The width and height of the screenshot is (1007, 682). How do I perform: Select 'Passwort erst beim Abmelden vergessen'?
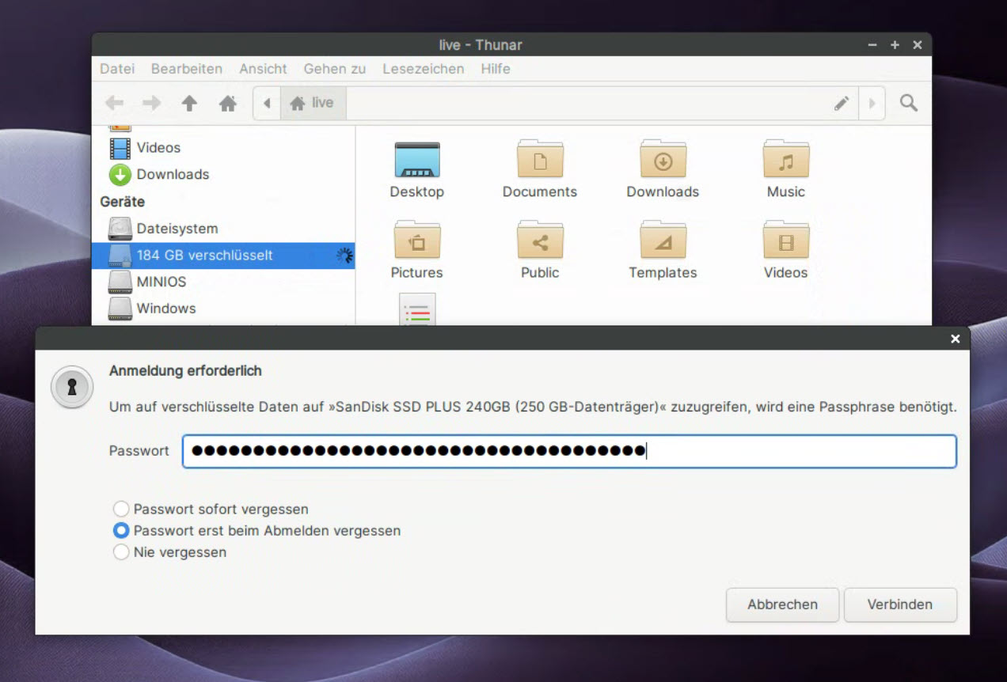point(121,530)
